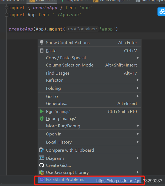Viewport: 165px width, 186px height.
Task: Click the blue cloud icon at top right
Action: [x=161, y=12]
